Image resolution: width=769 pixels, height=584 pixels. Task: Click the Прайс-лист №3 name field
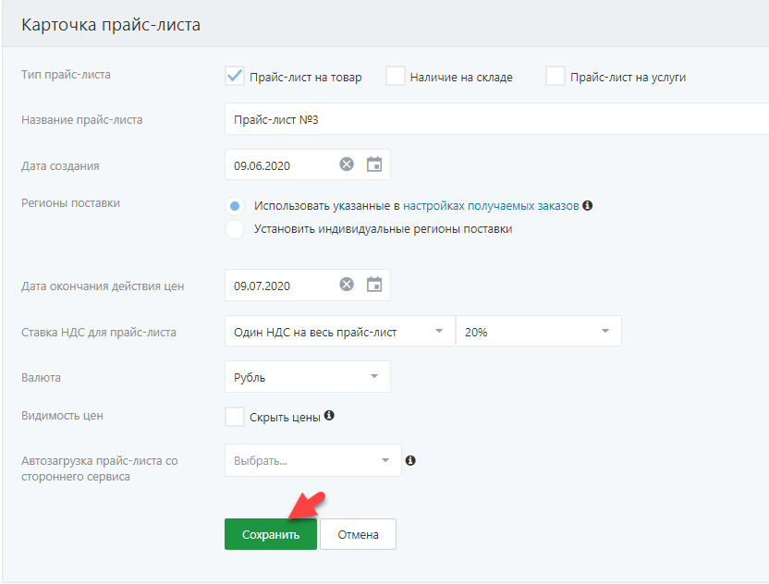coord(495,119)
